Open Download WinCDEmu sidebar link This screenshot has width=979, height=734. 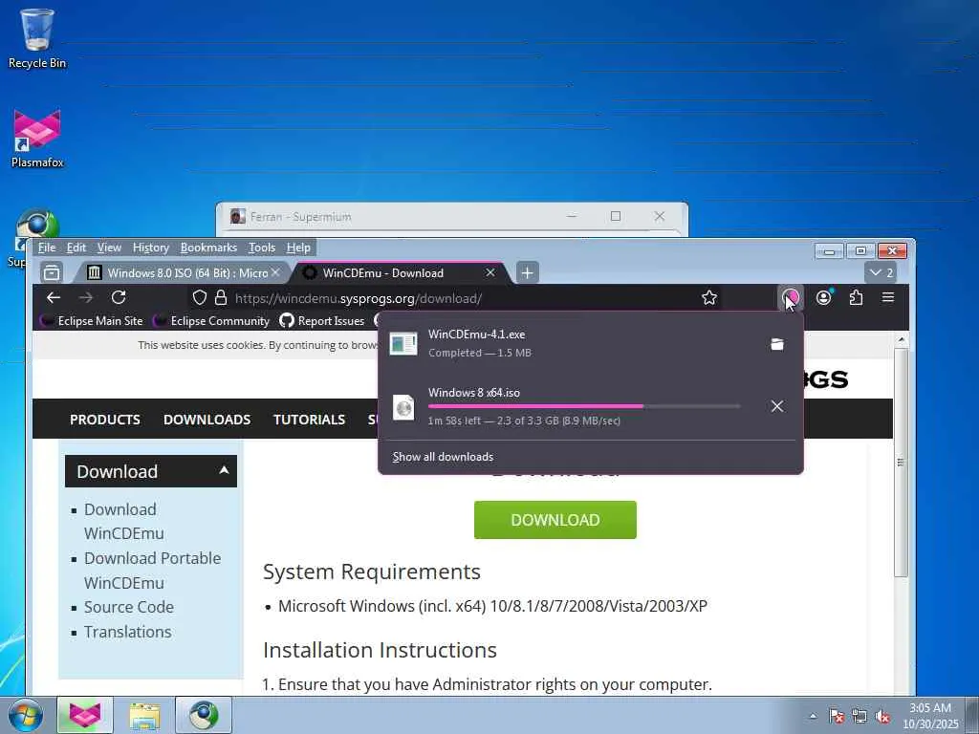[123, 521]
